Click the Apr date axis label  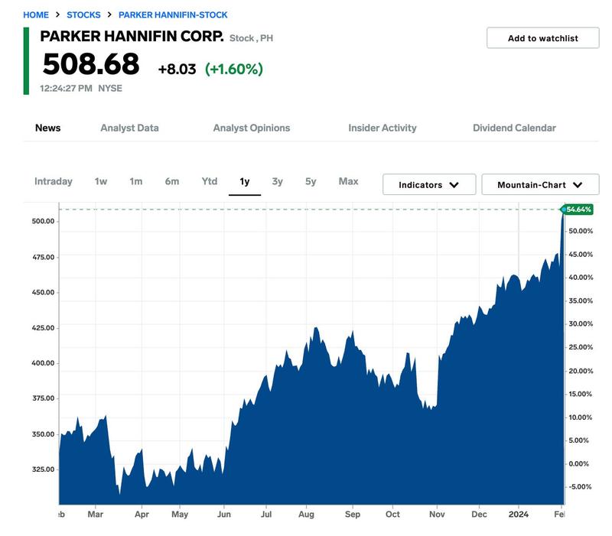[x=142, y=514]
